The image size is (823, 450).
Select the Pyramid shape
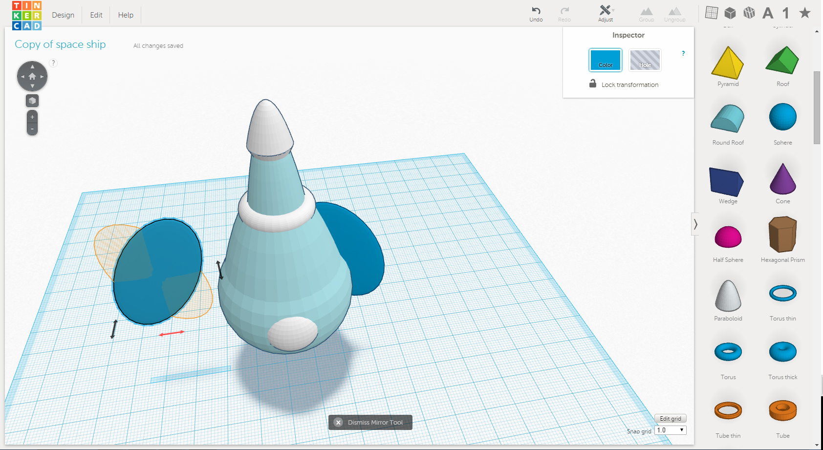pyautogui.click(x=728, y=63)
